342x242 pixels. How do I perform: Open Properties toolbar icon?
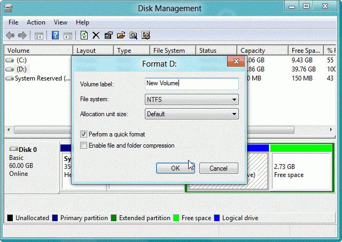pyautogui.click(x=108, y=35)
